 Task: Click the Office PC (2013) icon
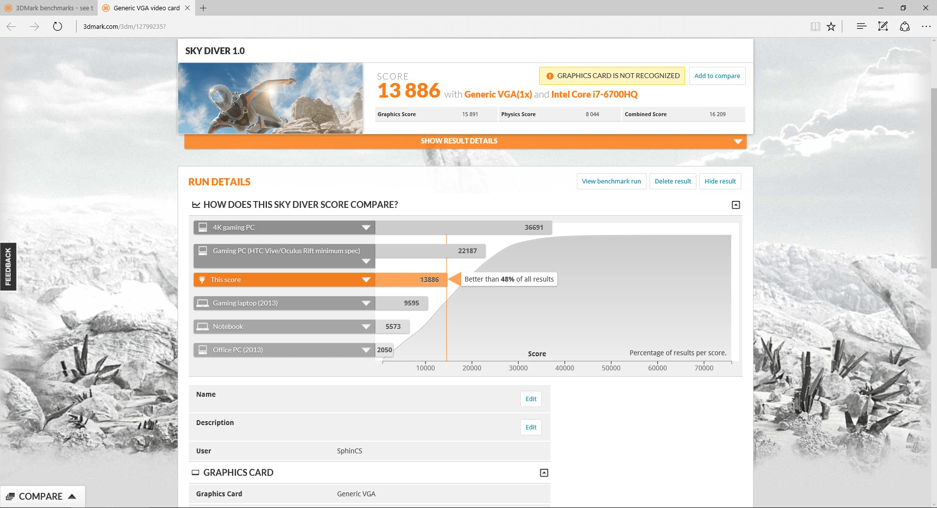pos(202,350)
